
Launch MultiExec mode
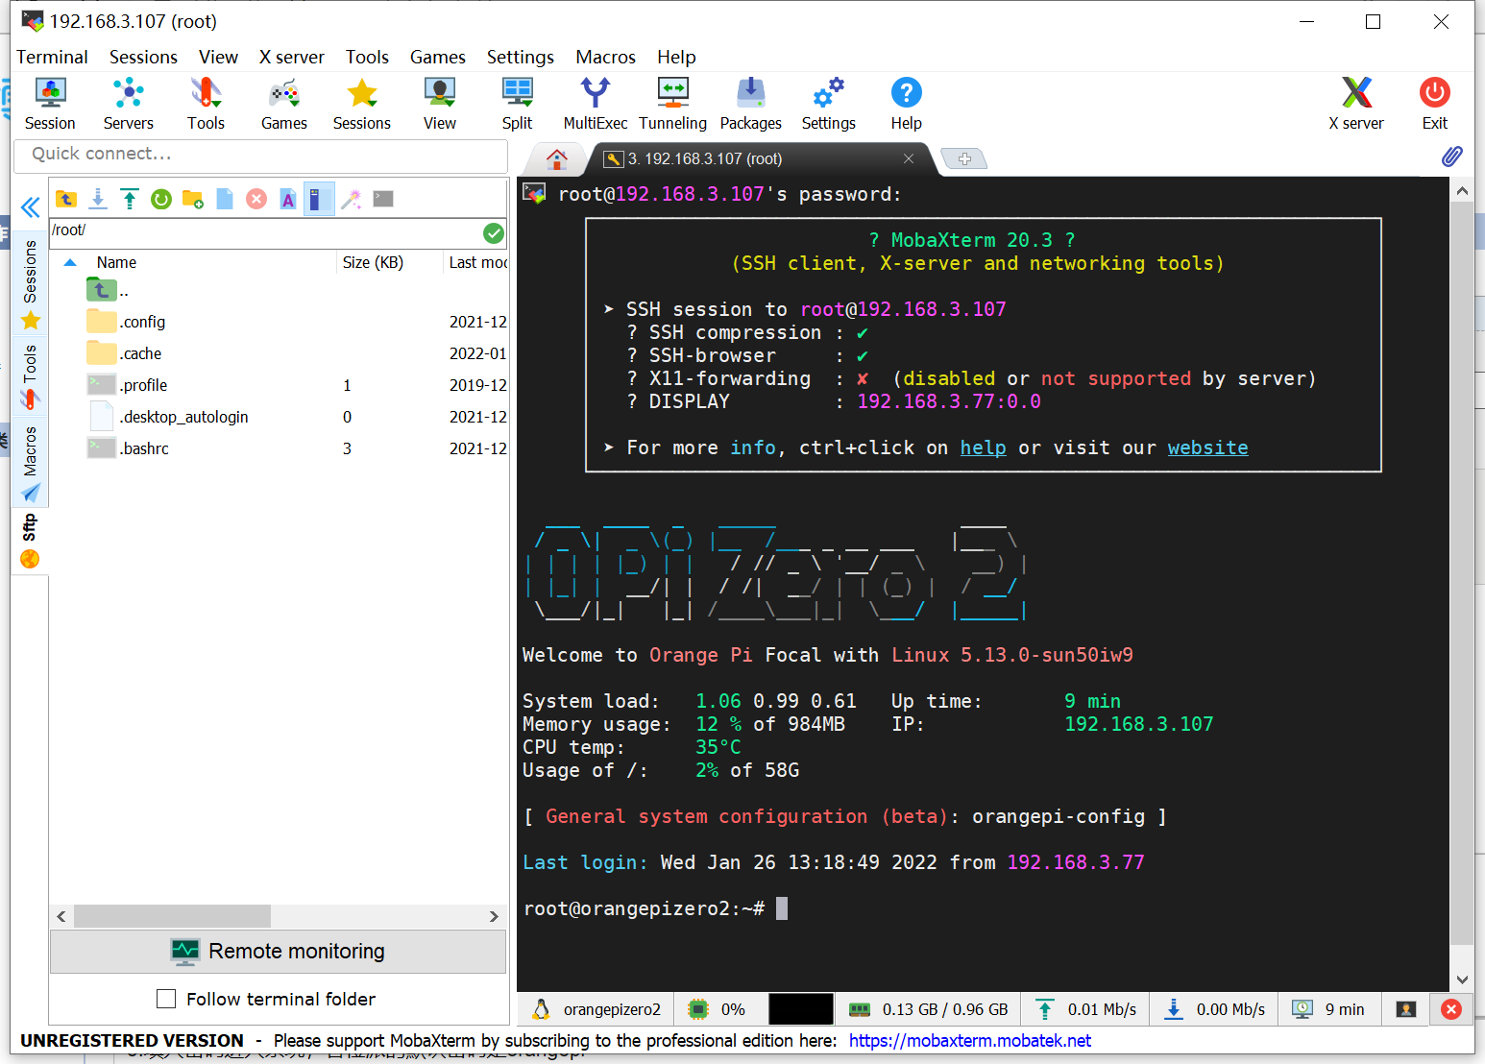(594, 103)
